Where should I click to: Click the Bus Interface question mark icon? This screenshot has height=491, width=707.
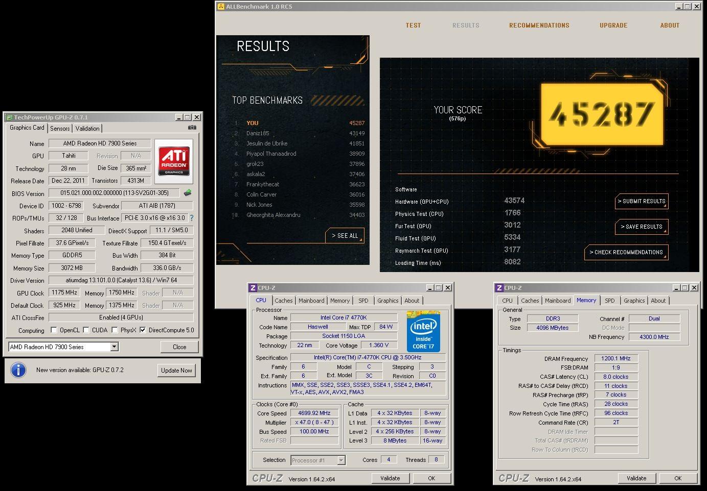click(192, 218)
